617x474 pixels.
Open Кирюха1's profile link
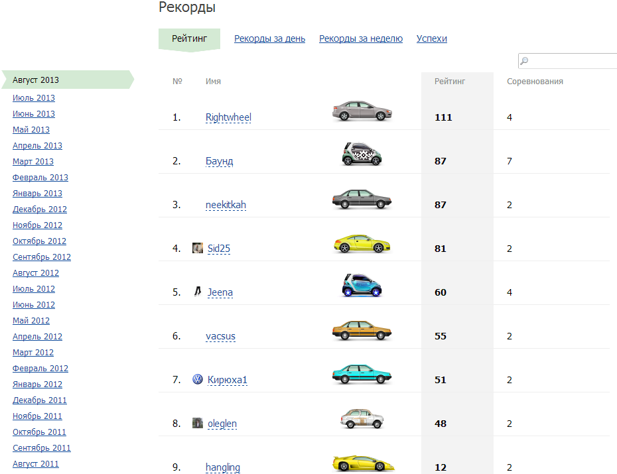pyautogui.click(x=228, y=380)
